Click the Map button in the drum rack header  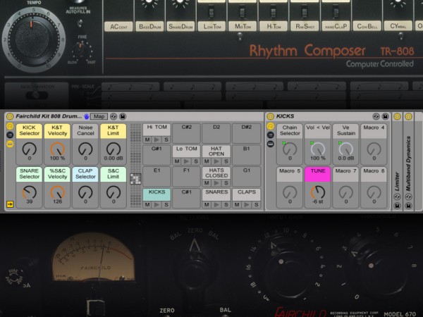pos(99,116)
